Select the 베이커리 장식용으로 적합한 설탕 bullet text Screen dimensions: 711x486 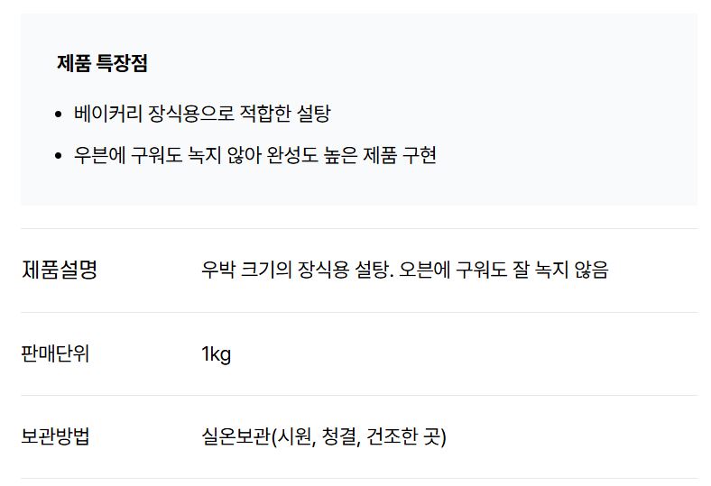point(202,114)
